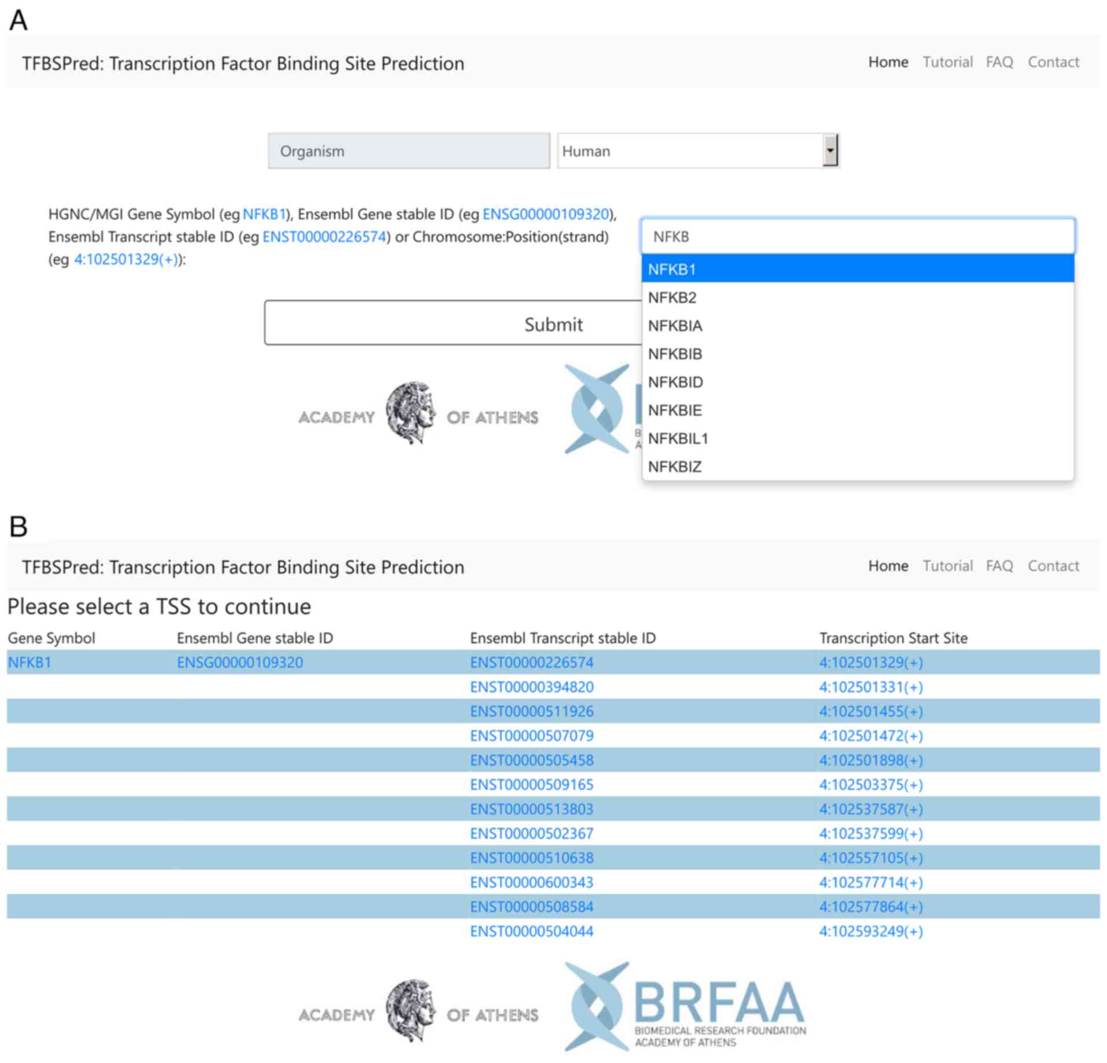
Task: Click Home in the lower navbar
Action: pyautogui.click(x=888, y=565)
